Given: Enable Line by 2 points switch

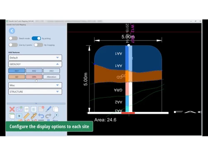Looking at the screenshot, I should click(13, 45).
